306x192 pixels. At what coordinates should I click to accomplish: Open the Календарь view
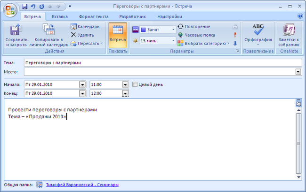click(85, 27)
